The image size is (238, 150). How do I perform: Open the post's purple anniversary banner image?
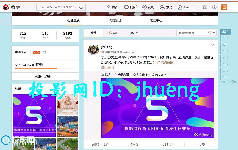(157, 108)
